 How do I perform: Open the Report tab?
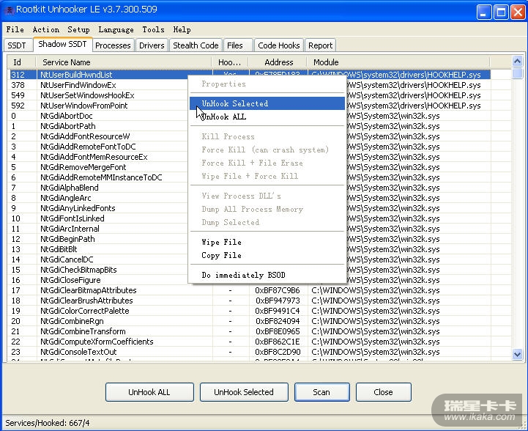click(320, 45)
